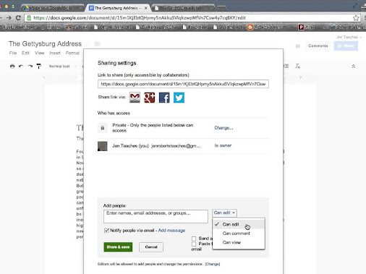Share link via Google Plus icon
This screenshot has height=274, width=366.
(150, 98)
